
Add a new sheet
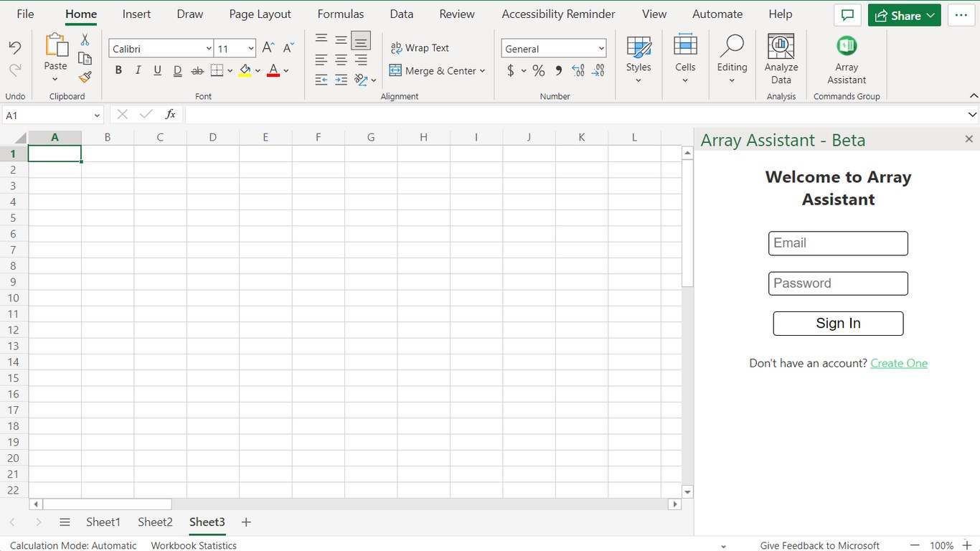click(x=246, y=522)
